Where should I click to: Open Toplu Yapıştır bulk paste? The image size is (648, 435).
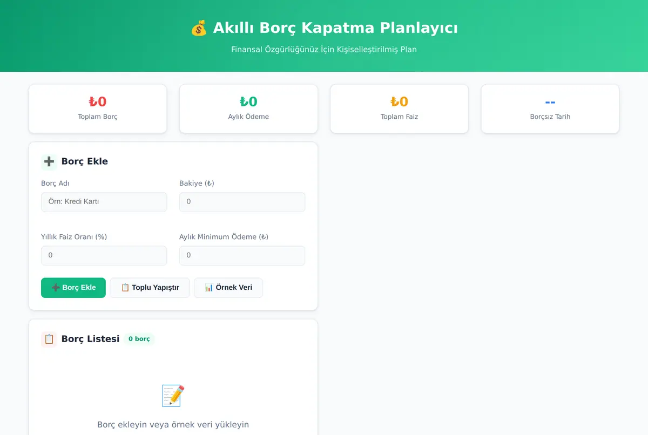[150, 288]
